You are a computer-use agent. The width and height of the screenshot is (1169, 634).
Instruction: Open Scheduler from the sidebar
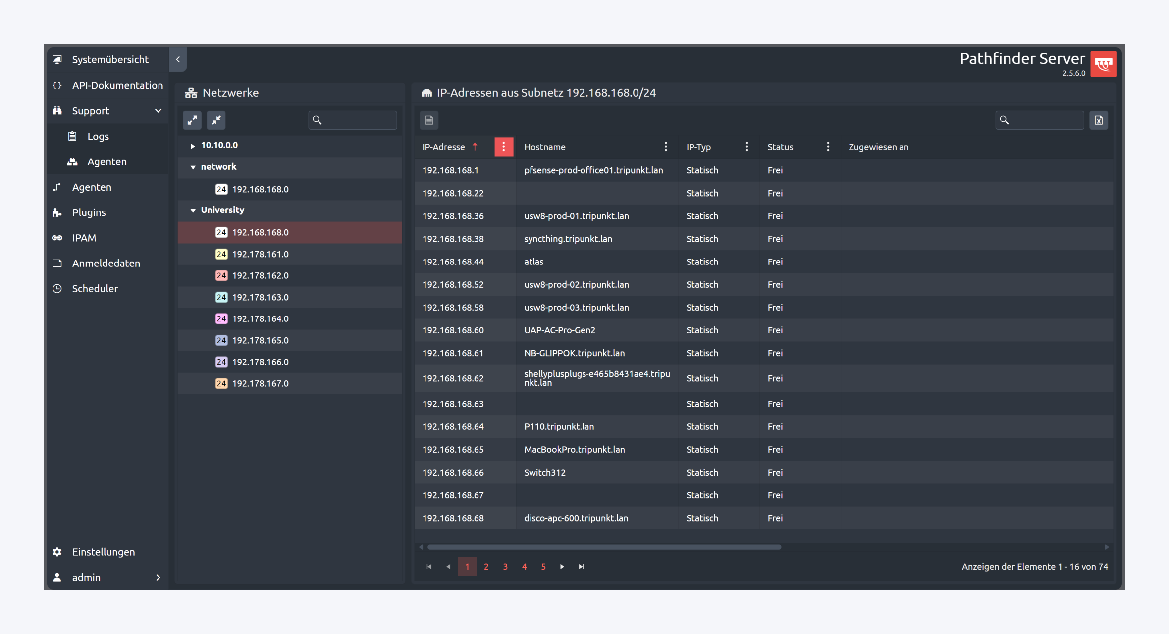95,288
